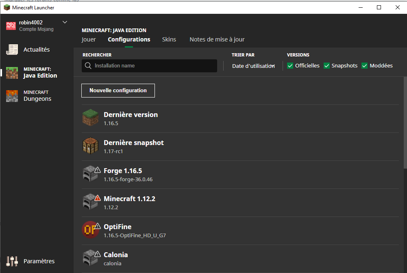Image resolution: width=407 pixels, height=273 pixels.
Task: Select the Minecraft 1.12.2 title
Action: (x=130, y=199)
